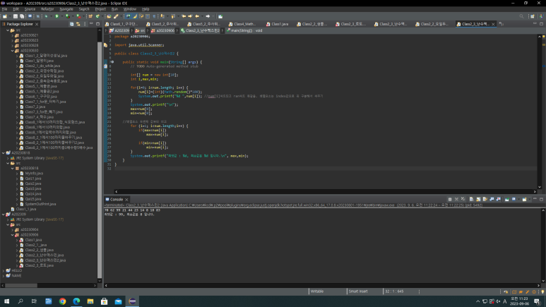Click the New file toolbar icon
This screenshot has height=307, width=546.
point(5,16)
